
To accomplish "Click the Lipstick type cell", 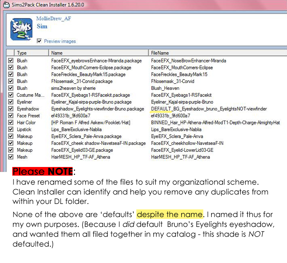I will (24, 130).
